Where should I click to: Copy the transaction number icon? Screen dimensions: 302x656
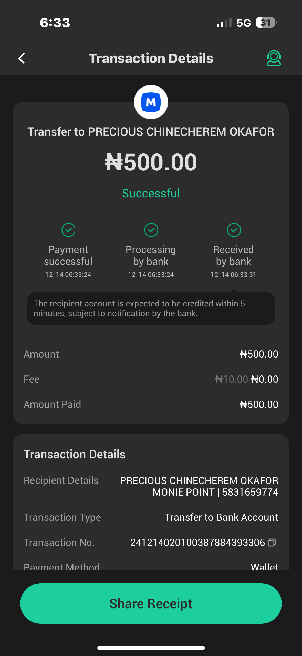point(272,542)
